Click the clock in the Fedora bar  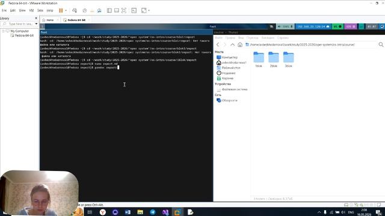[372, 26]
